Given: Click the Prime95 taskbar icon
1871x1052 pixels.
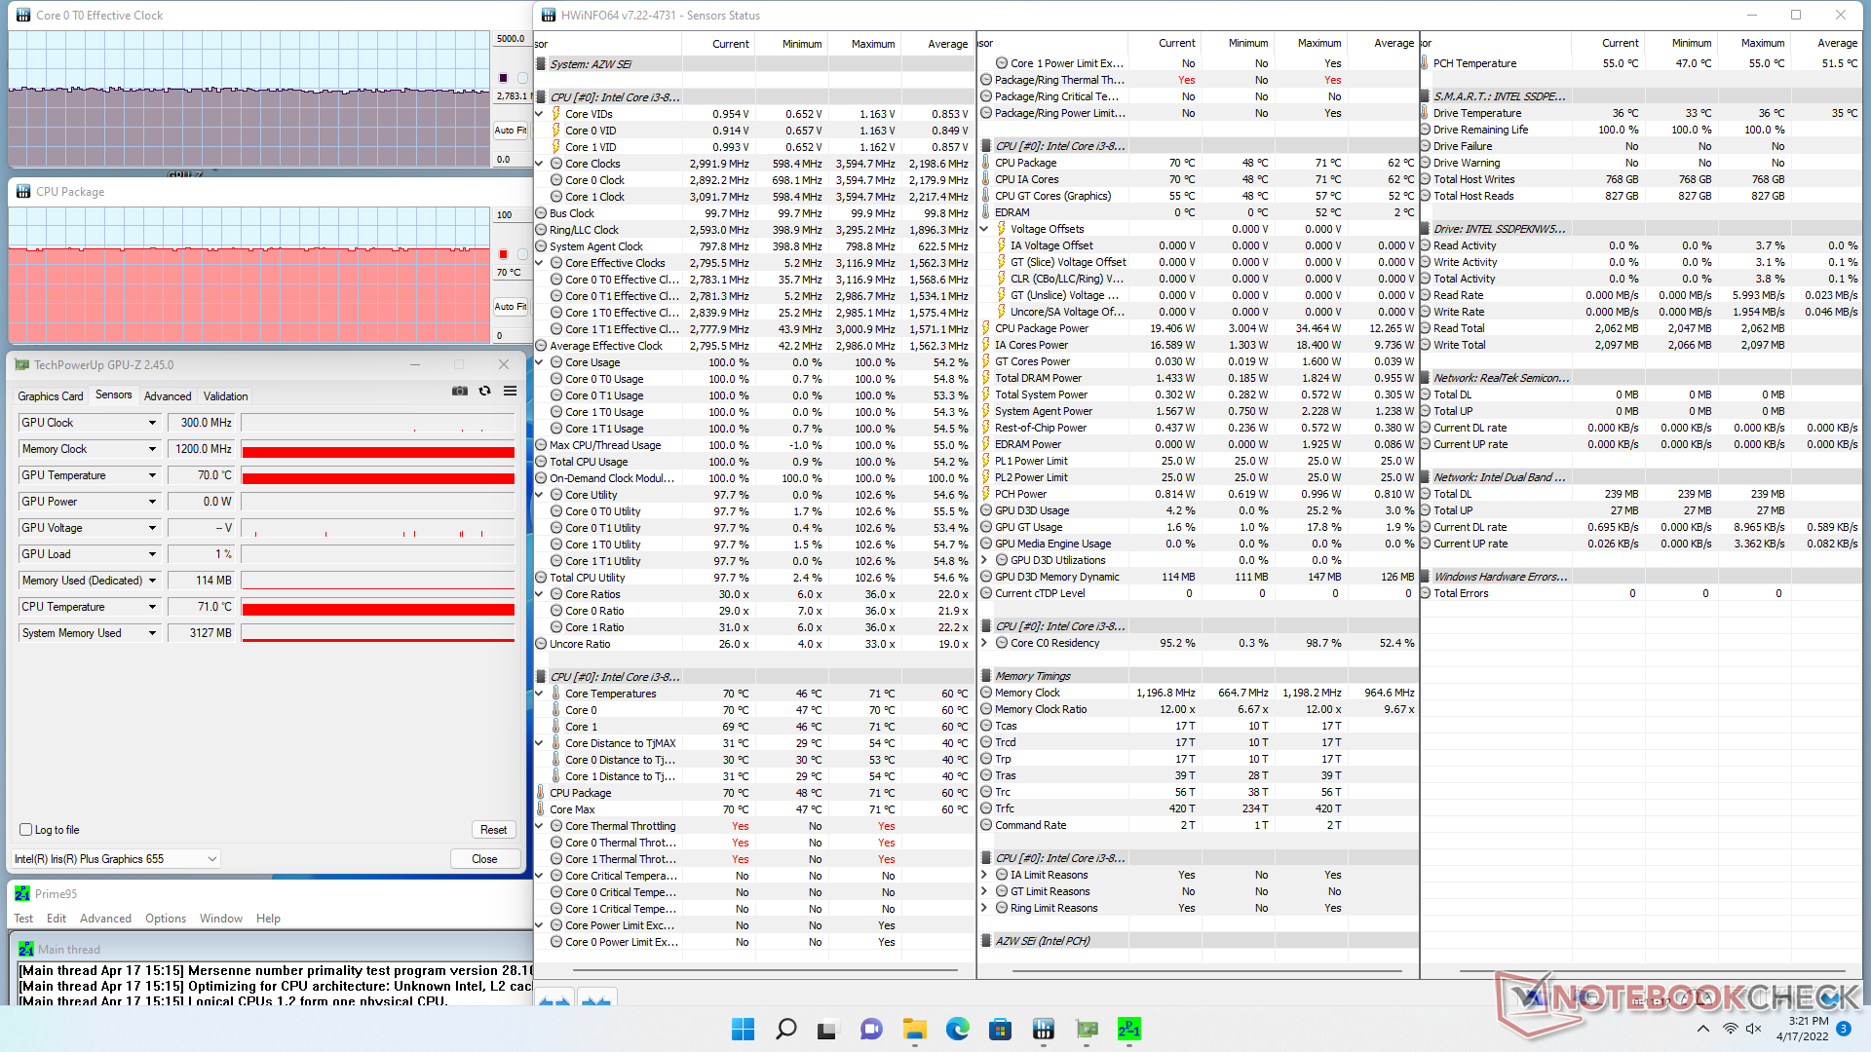Looking at the screenshot, I should click(x=1128, y=1030).
